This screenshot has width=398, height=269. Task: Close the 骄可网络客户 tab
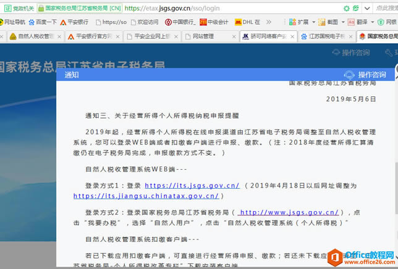tap(292, 37)
